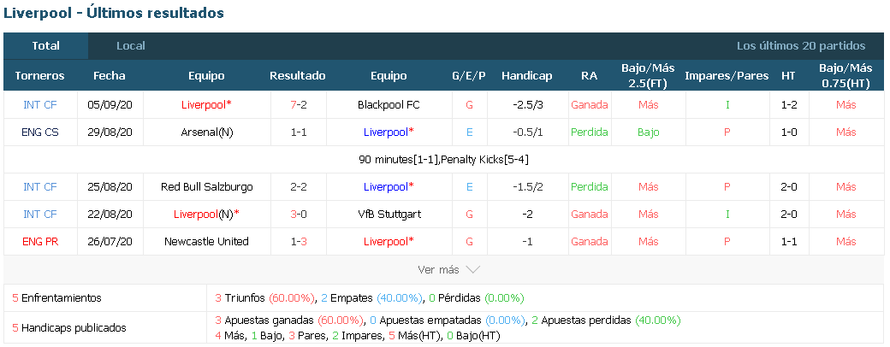The height and width of the screenshot is (347, 890).
Task: Select Liverpool in the 05/09/20 row
Action: (206, 105)
